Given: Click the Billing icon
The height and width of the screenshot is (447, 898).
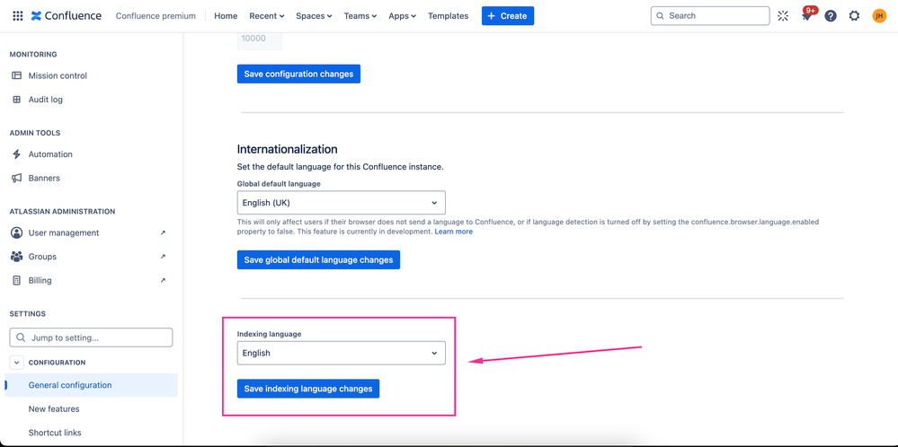Looking at the screenshot, I should click(16, 281).
